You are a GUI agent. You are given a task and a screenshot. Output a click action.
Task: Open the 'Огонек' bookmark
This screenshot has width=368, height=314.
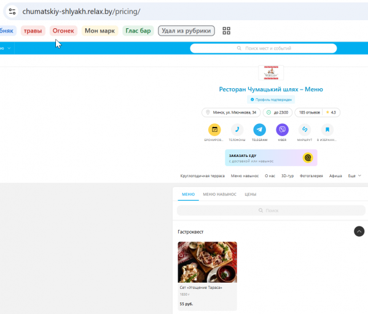pyautogui.click(x=63, y=31)
